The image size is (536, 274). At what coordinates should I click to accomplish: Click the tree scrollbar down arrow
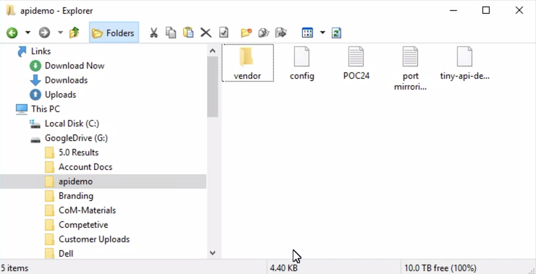coord(212,253)
